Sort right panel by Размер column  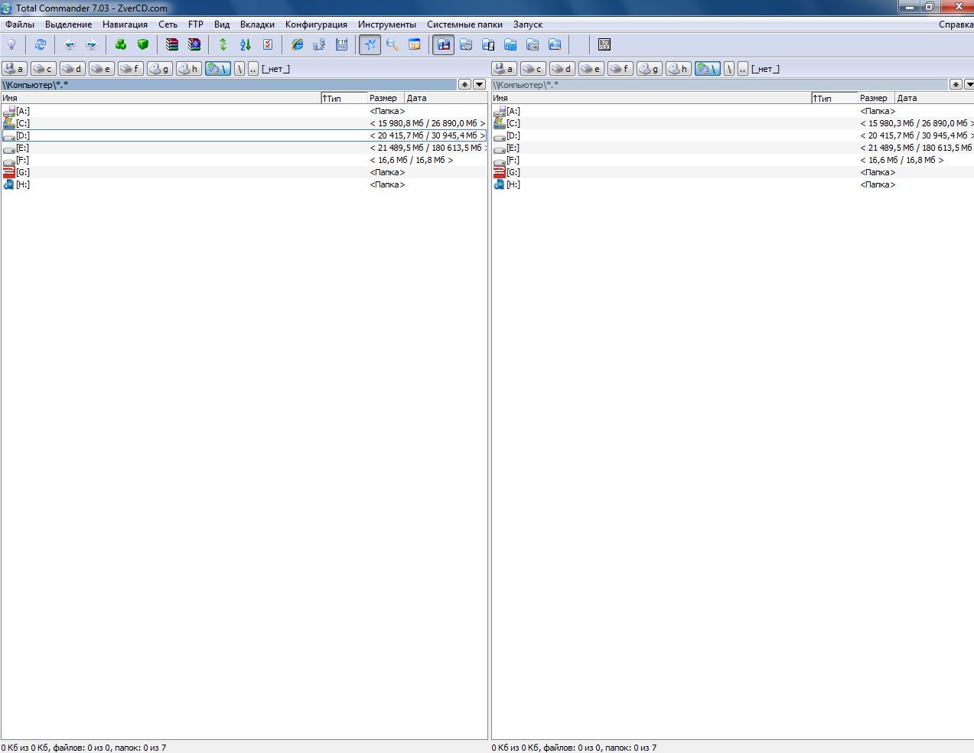876,98
